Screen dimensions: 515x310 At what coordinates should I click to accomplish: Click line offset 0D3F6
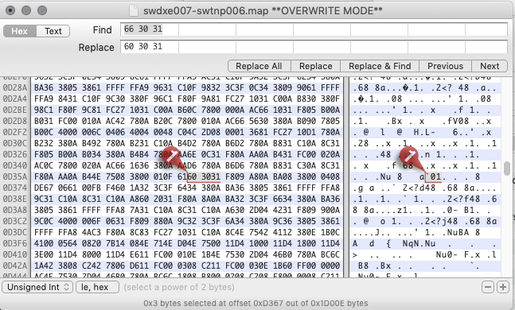(x=15, y=244)
